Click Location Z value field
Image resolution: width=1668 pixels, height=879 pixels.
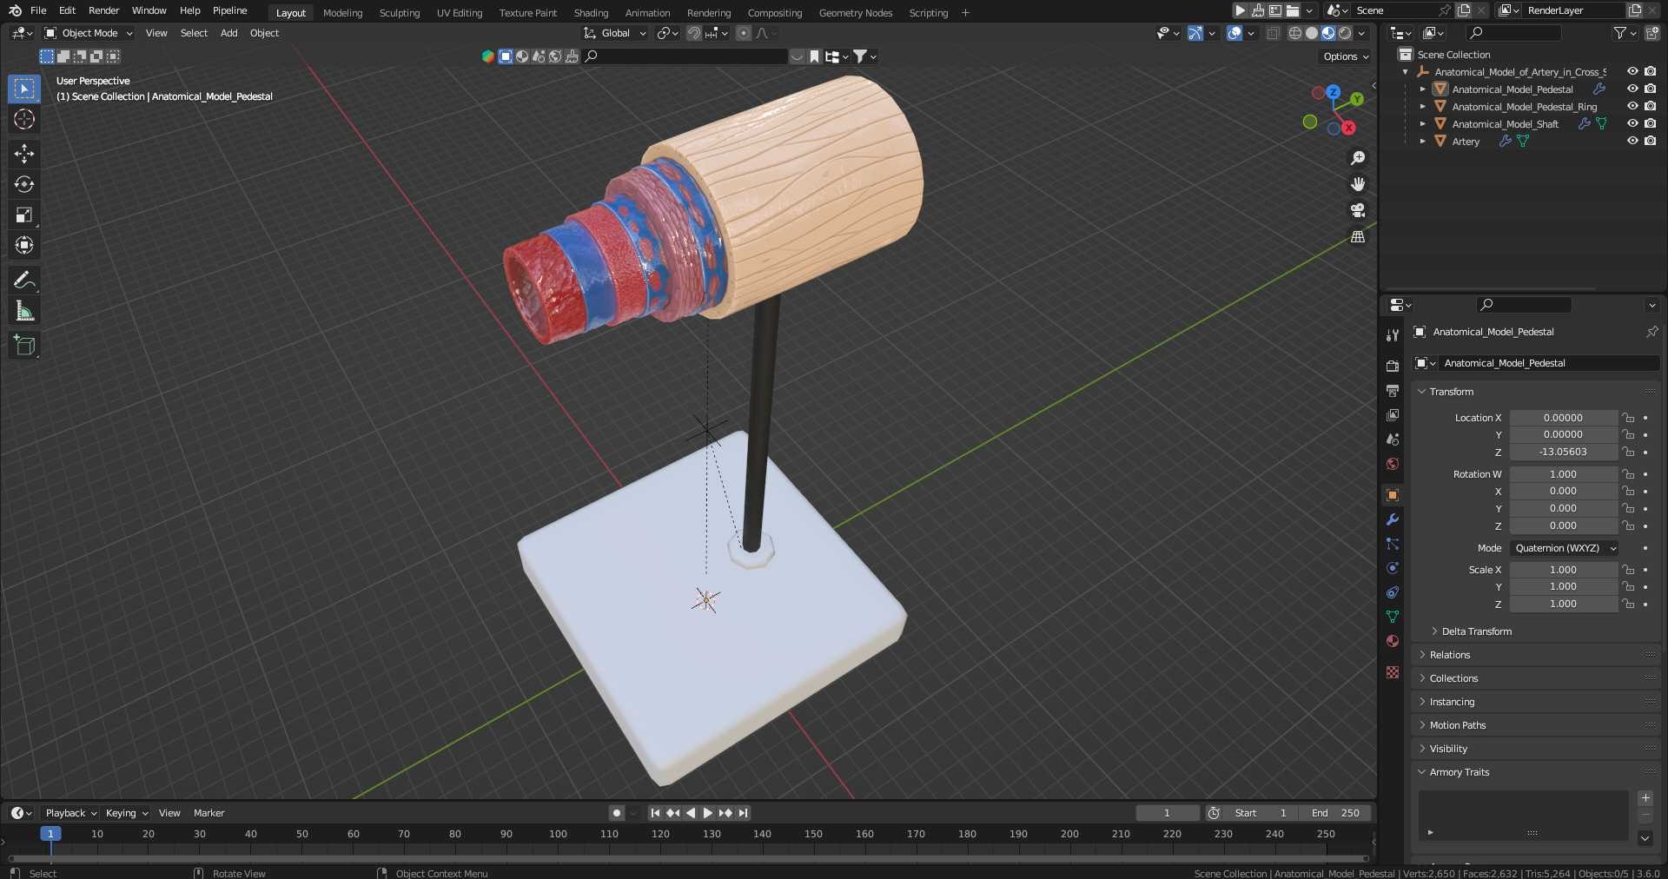1563,452
